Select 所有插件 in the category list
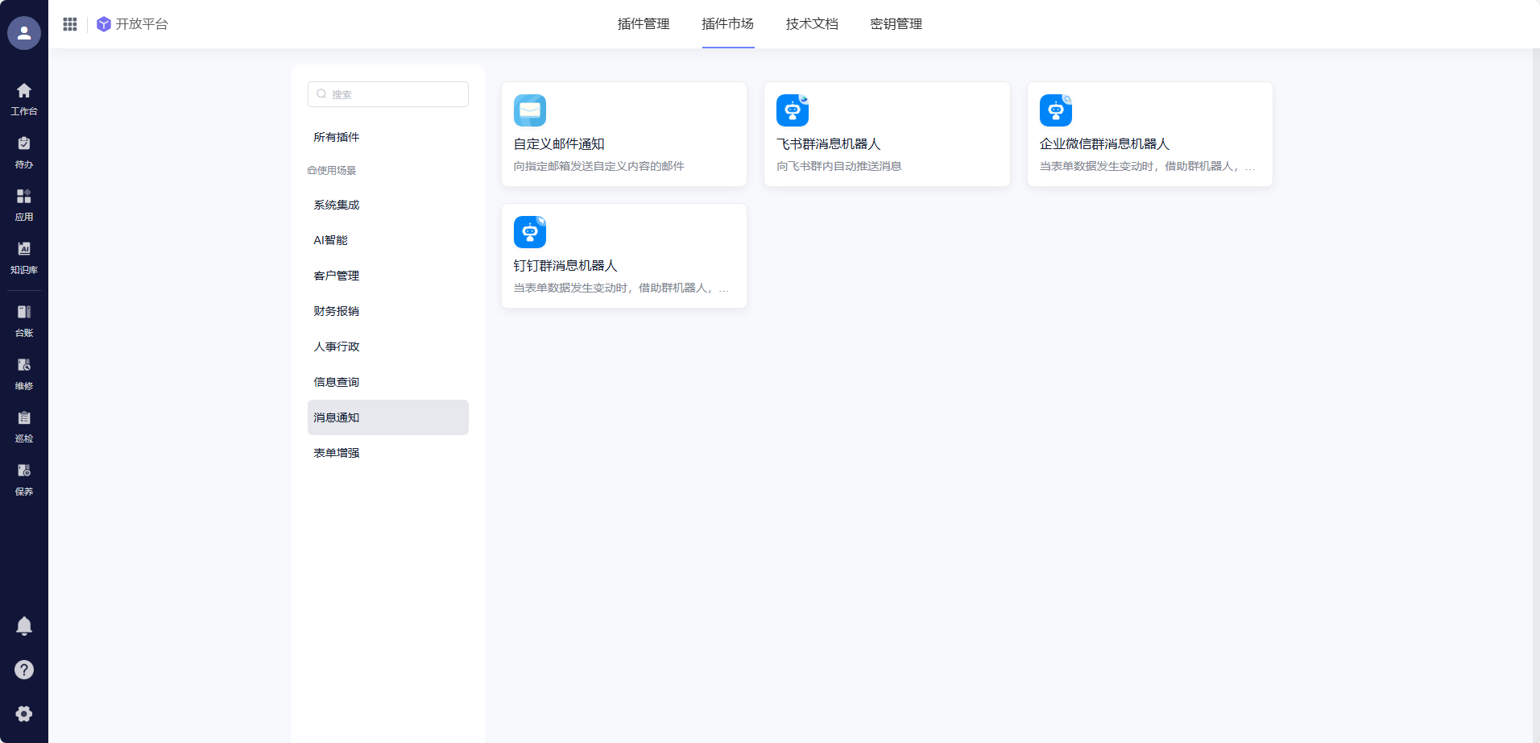 click(x=337, y=137)
